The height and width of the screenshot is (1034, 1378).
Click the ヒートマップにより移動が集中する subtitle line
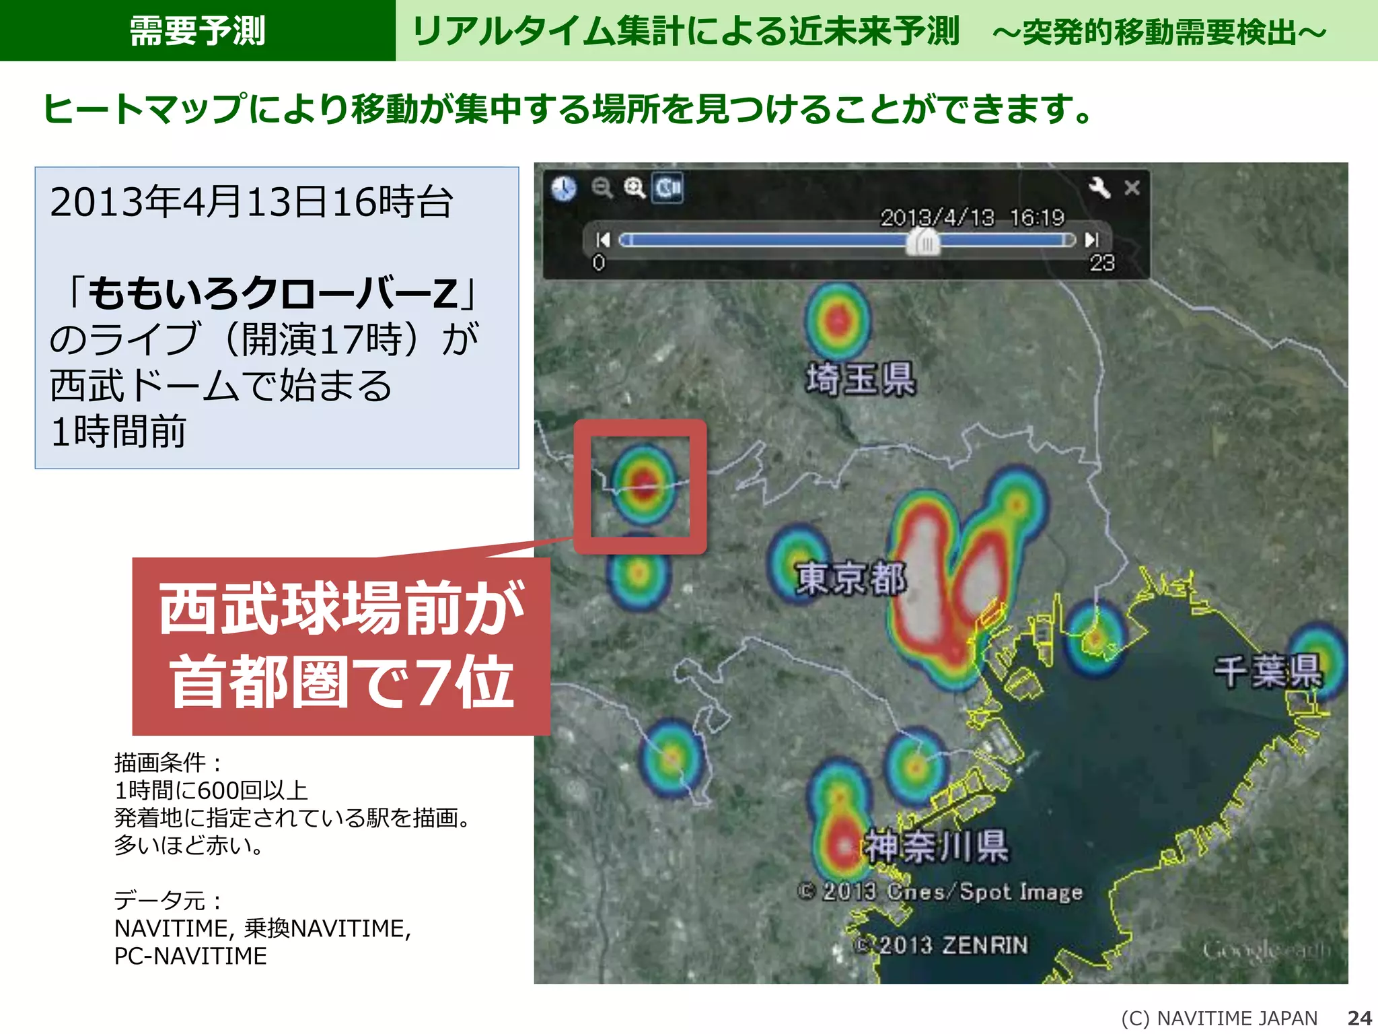point(569,108)
